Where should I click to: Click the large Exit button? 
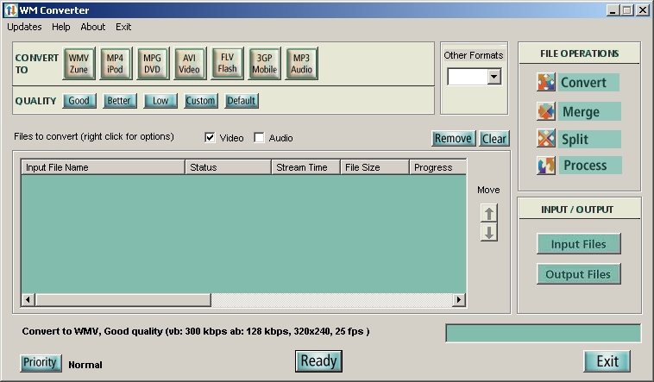[607, 361]
